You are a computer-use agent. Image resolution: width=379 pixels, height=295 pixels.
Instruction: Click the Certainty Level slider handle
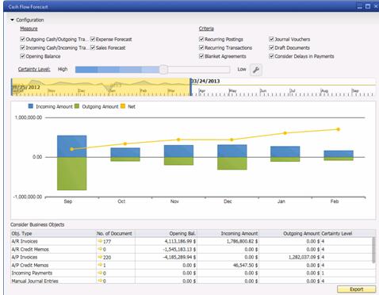(163, 70)
